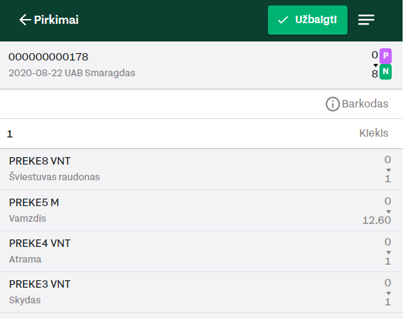Select the PREKE8 VNT Šviestuvas raudonas row
This screenshot has width=406, height=319.
point(201,169)
